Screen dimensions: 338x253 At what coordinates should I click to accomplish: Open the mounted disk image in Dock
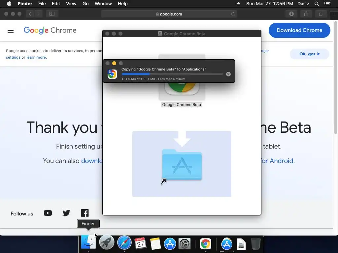pos(241,244)
